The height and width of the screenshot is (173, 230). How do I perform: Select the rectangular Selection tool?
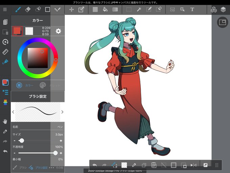(129, 9)
